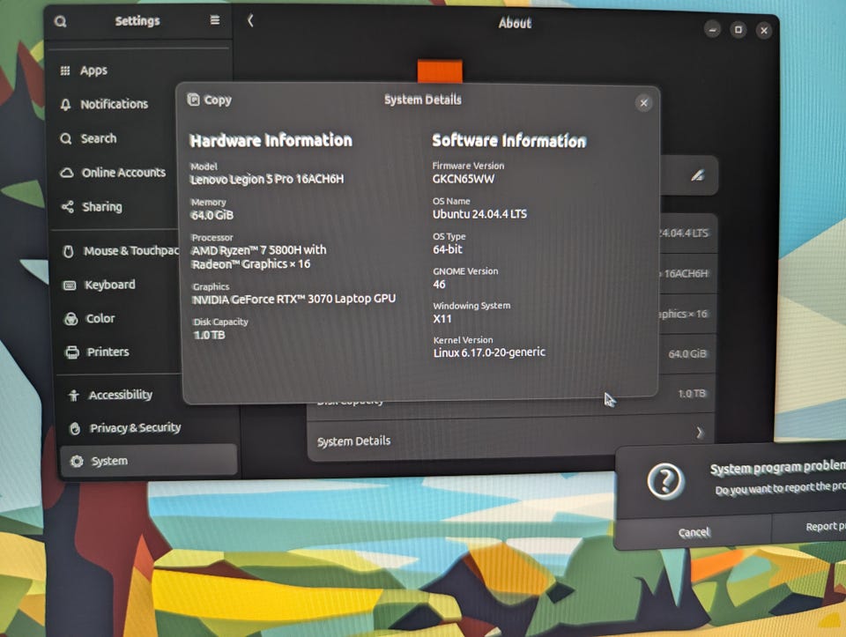Viewport: 846px width, 637px height.
Task: Click the question mark icon in problem dialog
Action: (665, 480)
